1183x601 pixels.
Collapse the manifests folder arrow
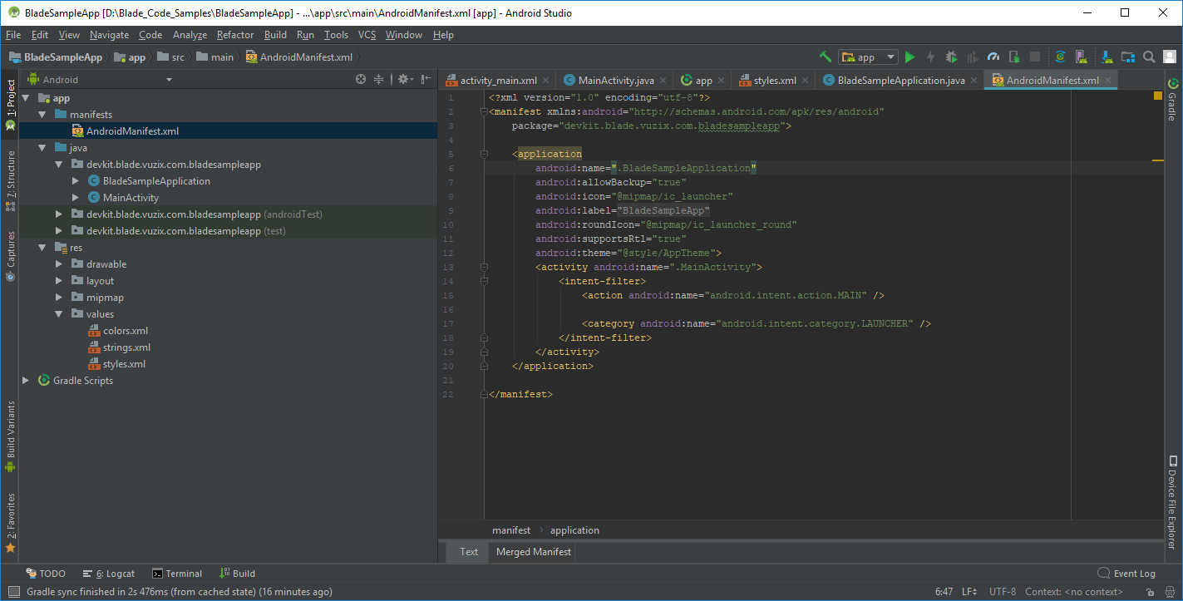click(x=42, y=114)
